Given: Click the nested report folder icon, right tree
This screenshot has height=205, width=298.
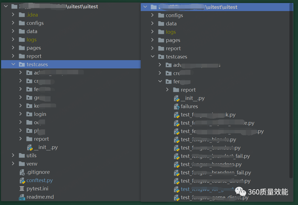Looking at the screenshot, I should point(176,90).
